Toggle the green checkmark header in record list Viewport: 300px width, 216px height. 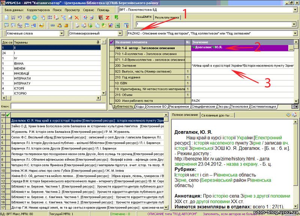(7, 115)
